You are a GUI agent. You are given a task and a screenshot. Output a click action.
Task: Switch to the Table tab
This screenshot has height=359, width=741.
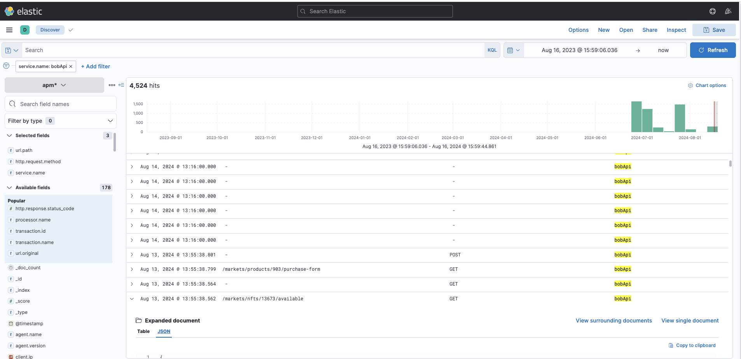[x=143, y=331]
